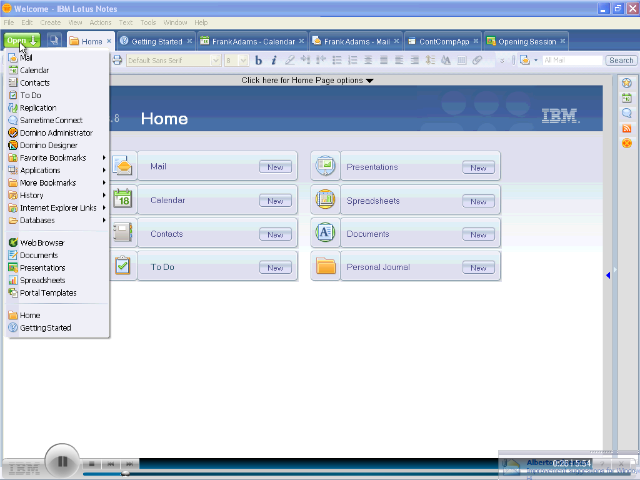Screen dimensions: 640x480
Task: Click the Search button
Action: [x=621, y=61]
